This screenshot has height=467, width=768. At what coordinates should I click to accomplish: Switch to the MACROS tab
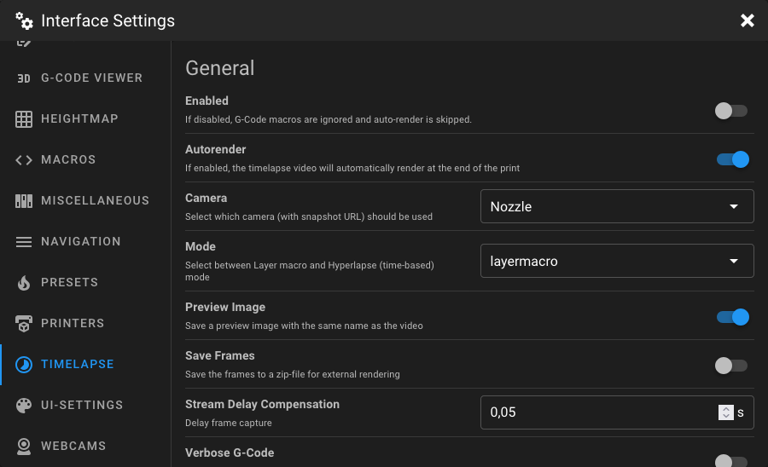[x=85, y=160]
